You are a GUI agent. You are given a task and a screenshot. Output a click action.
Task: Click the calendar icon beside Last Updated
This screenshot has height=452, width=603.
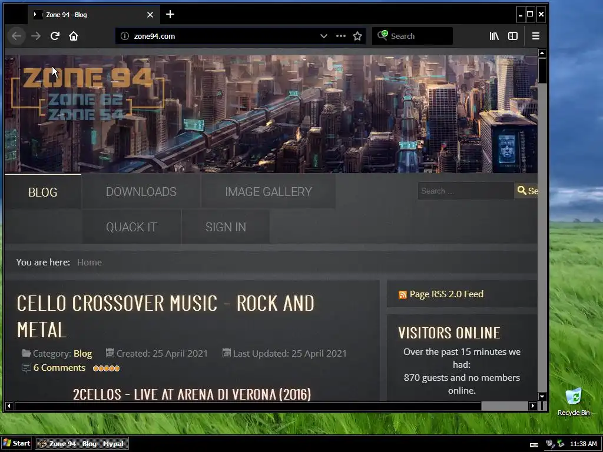[227, 353]
